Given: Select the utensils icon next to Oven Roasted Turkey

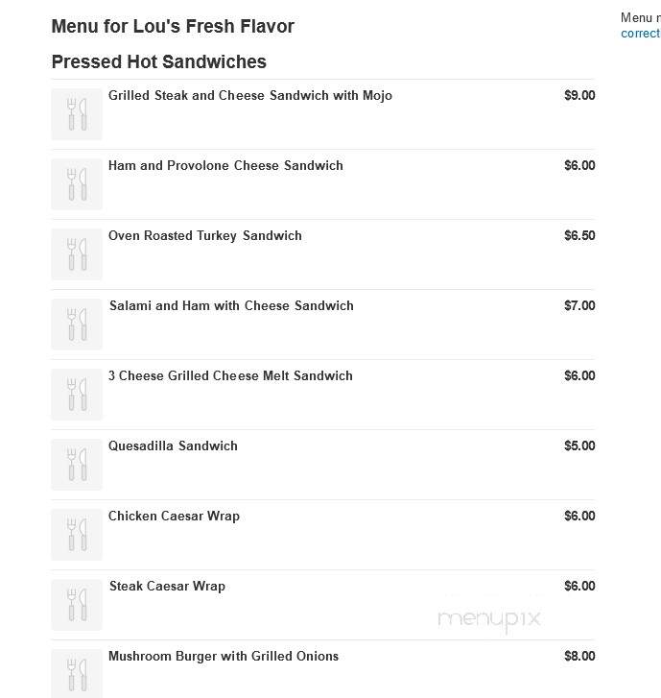Looking at the screenshot, I should pos(77,254).
